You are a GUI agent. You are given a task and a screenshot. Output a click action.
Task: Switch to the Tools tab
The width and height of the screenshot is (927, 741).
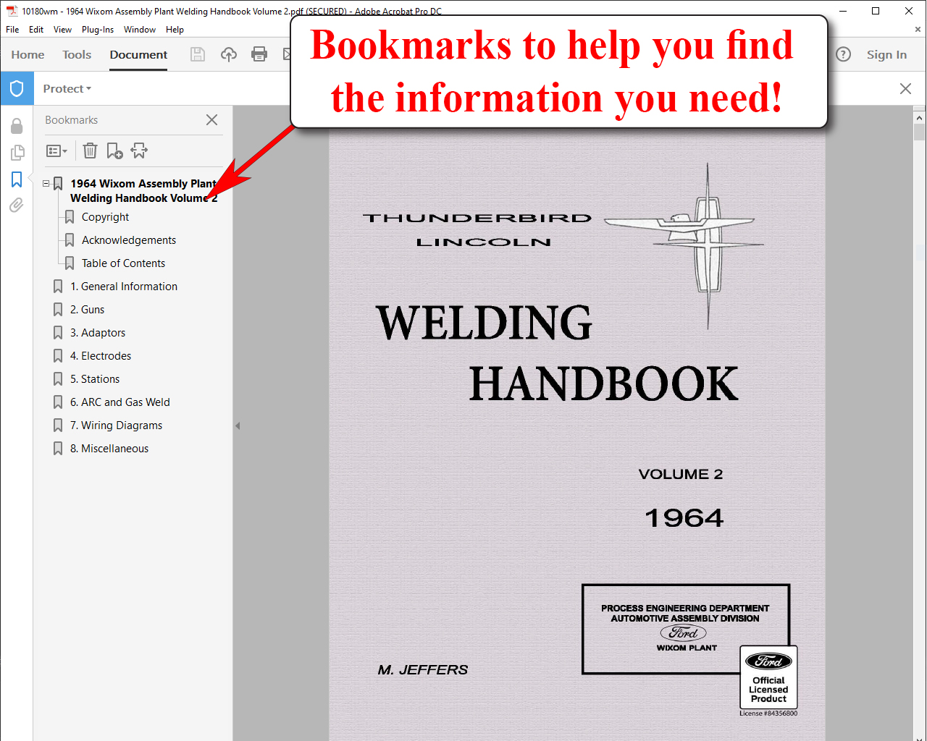click(x=77, y=54)
